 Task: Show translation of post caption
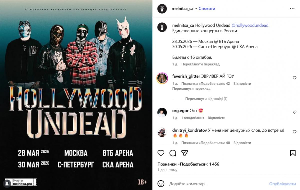pyautogui.click(x=200, y=64)
